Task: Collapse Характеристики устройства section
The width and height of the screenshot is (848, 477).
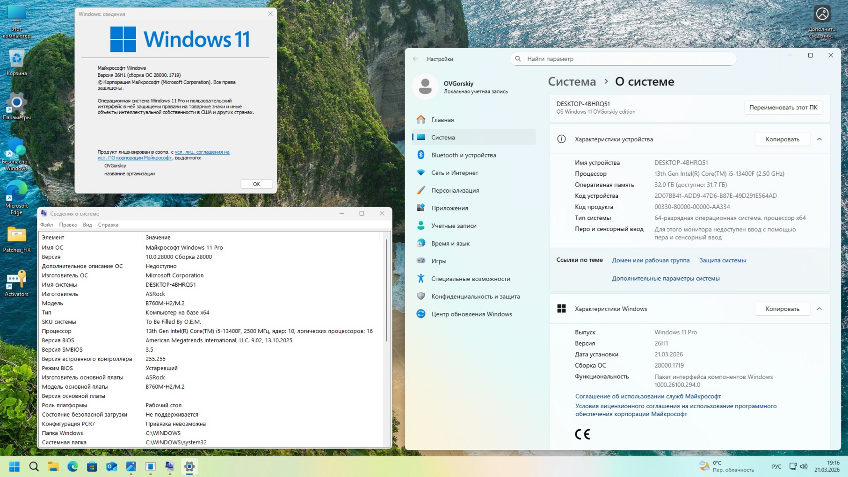Action: pos(819,139)
